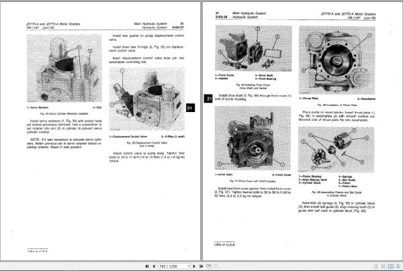Click the left page header 'JD770-A and JD772-A Motor Graders'
403x271 pixels.
53,24
